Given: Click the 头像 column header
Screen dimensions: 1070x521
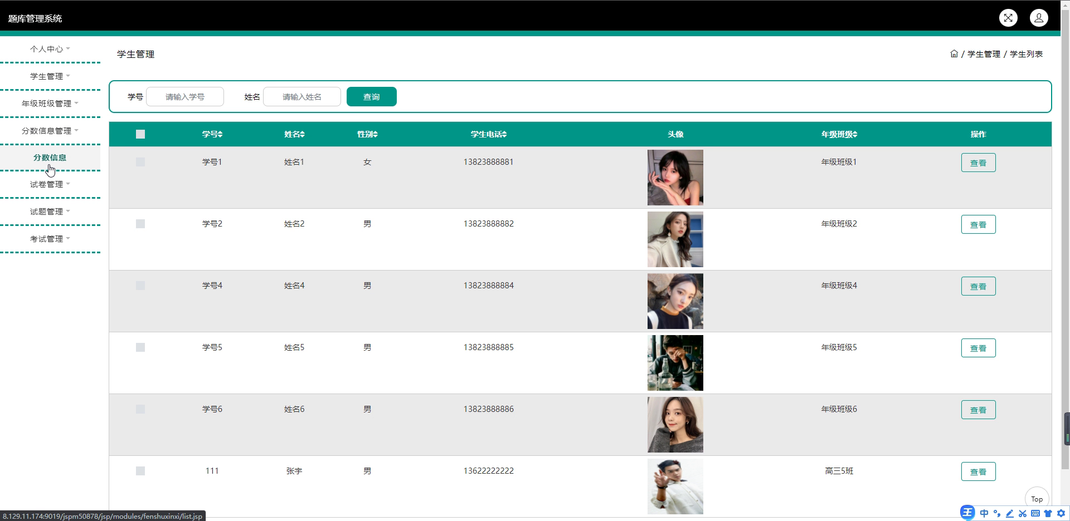Looking at the screenshot, I should point(675,134).
